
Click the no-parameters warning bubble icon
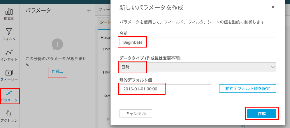pyautogui.click(x=57, y=45)
